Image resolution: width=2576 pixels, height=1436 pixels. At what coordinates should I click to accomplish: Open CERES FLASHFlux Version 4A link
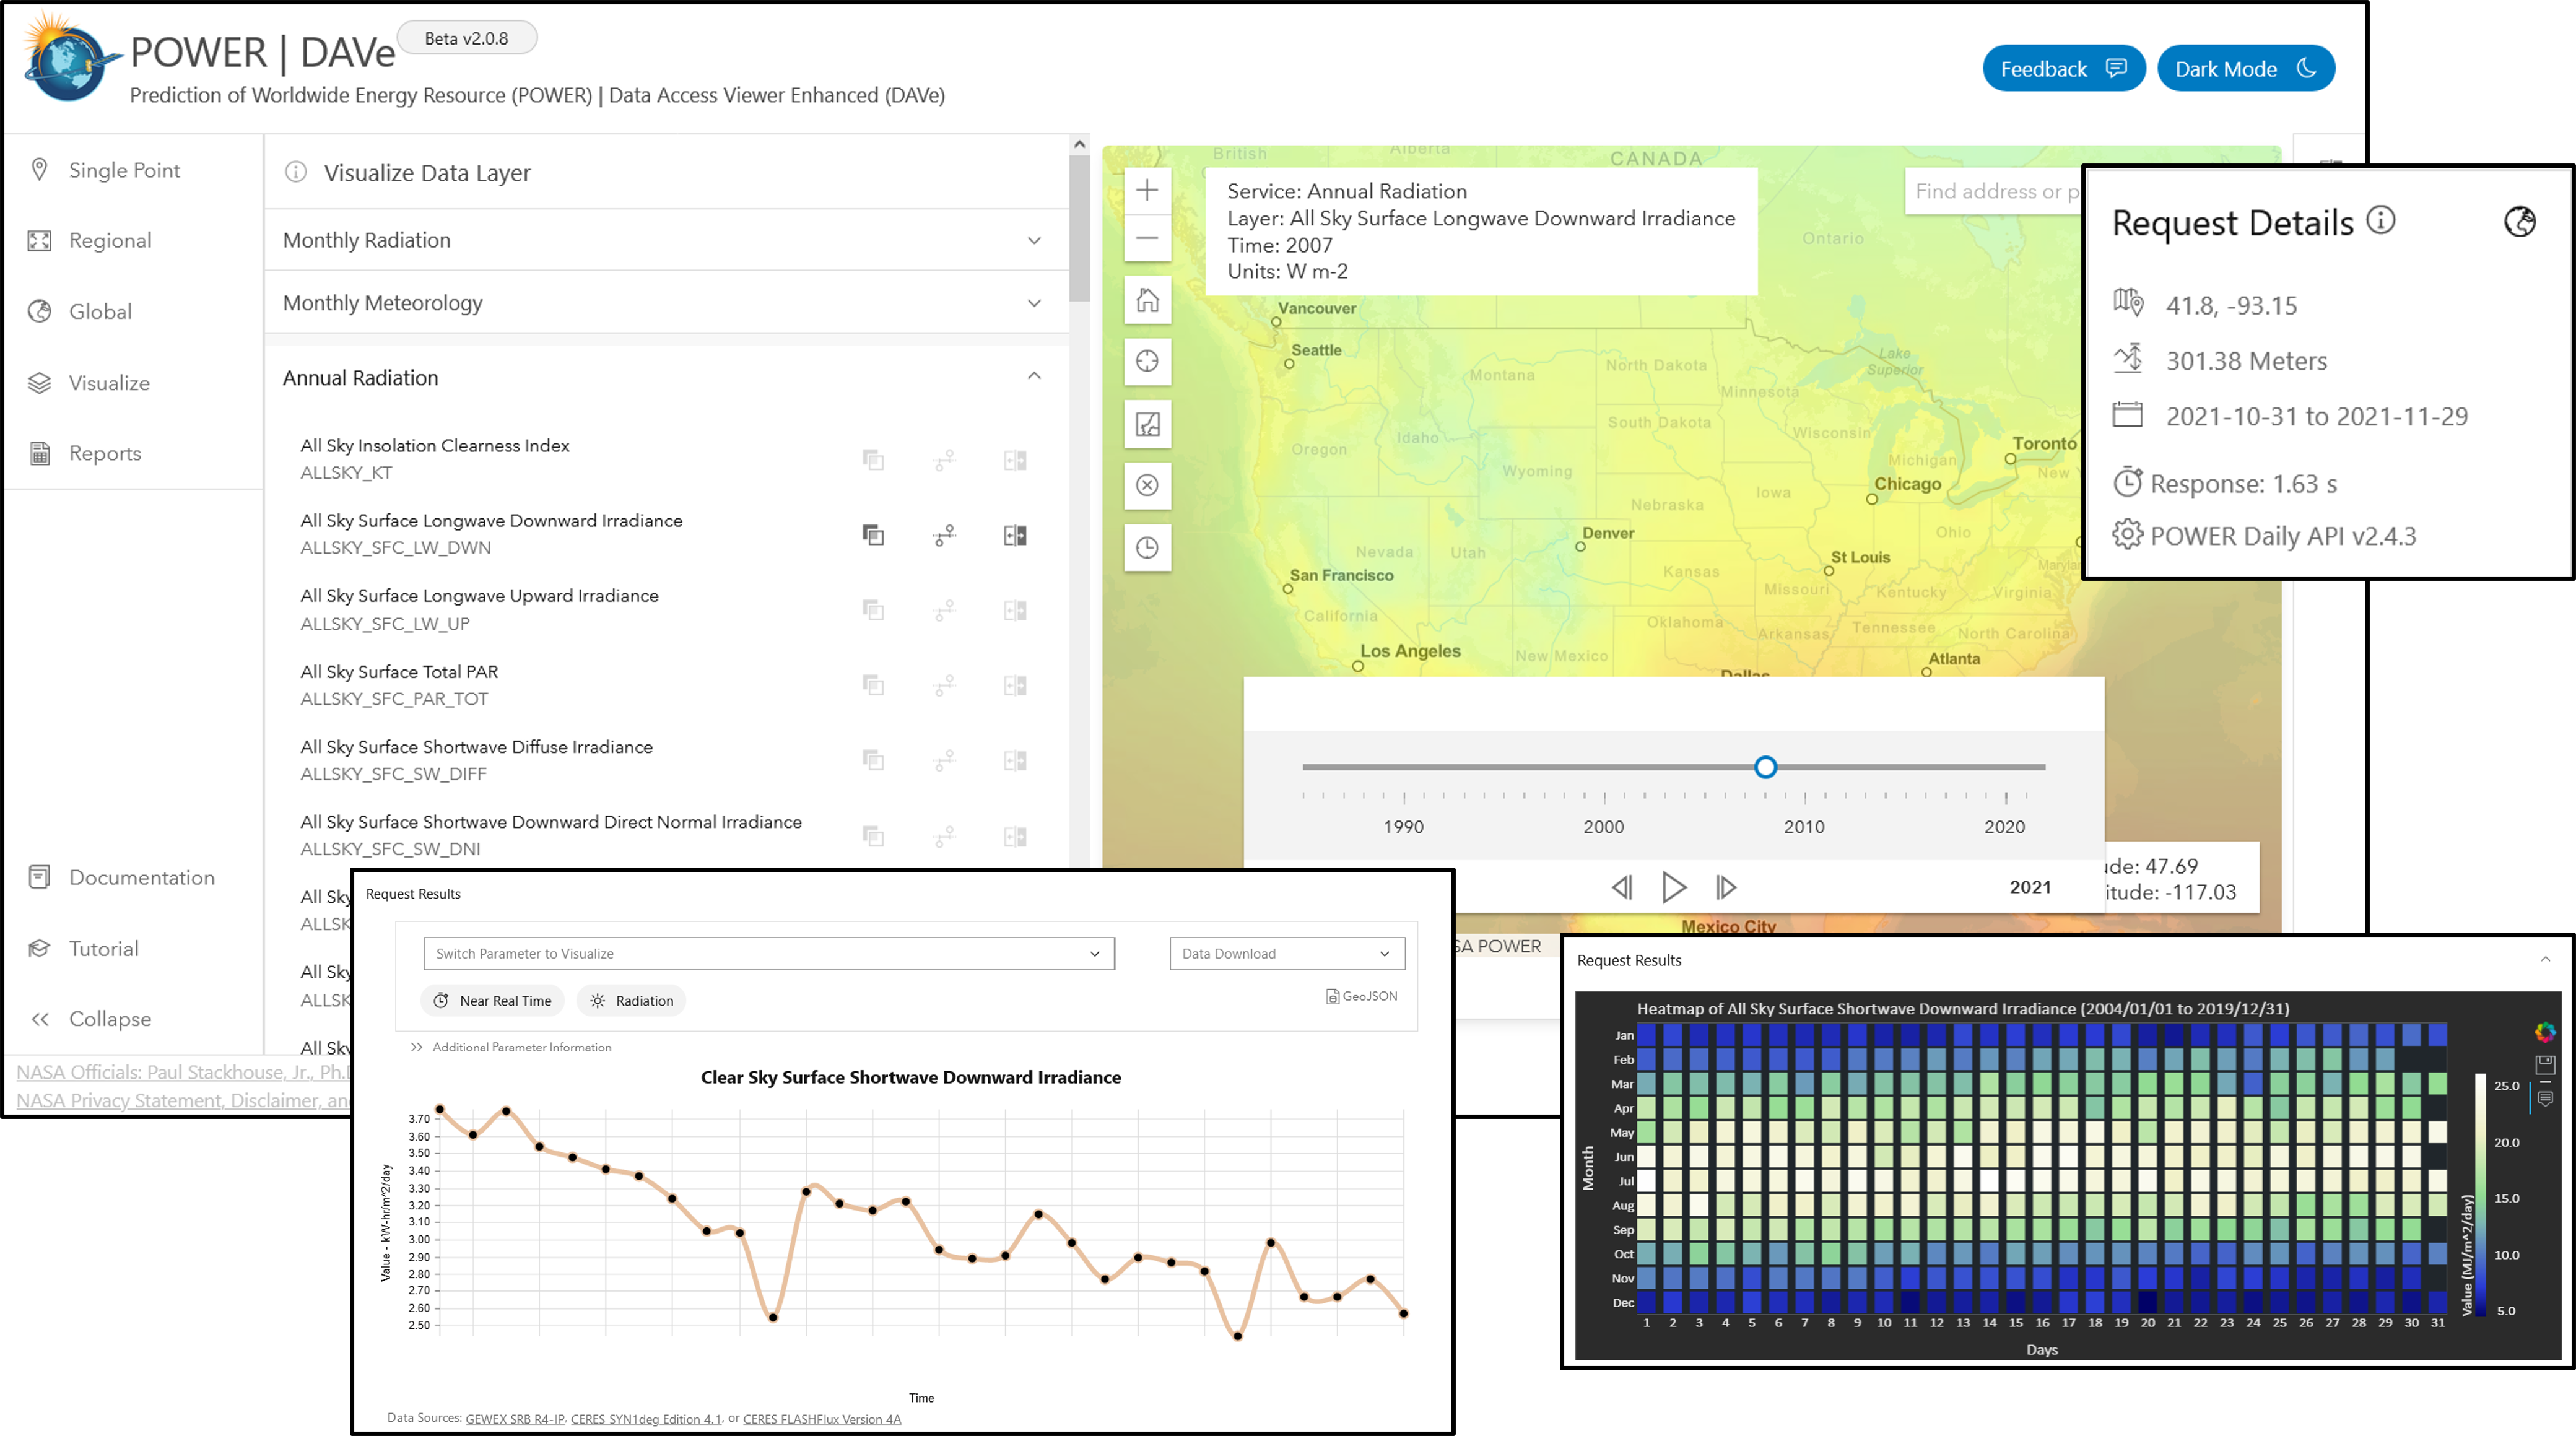click(x=822, y=1418)
